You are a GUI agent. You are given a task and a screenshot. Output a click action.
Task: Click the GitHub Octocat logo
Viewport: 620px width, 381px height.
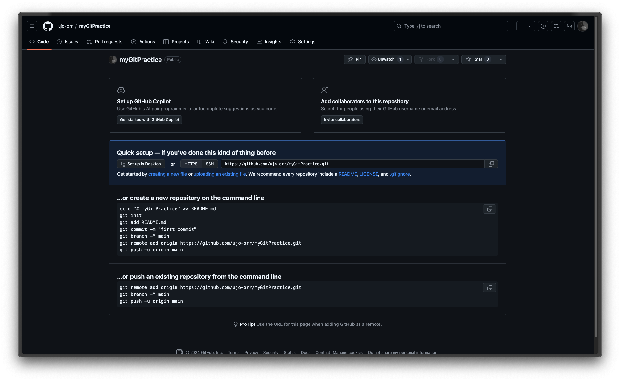pos(48,26)
